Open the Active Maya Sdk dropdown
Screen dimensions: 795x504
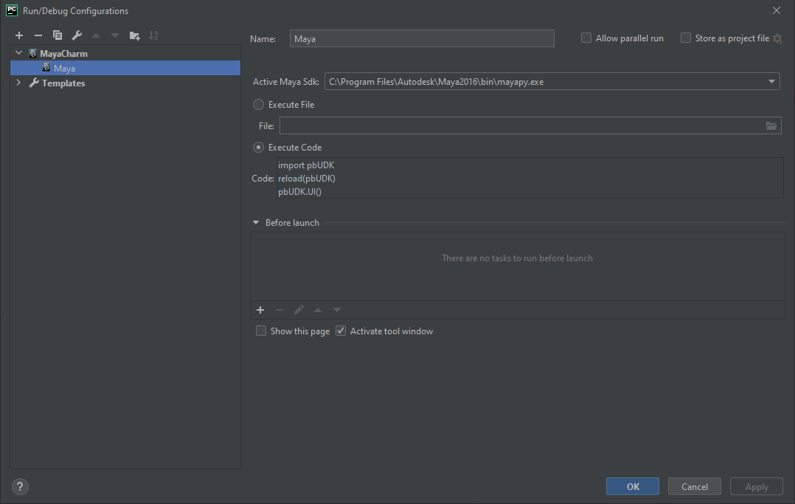[771, 81]
